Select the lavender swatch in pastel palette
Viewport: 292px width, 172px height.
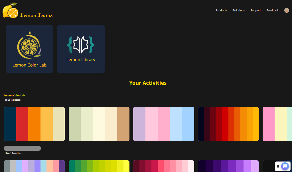click(x=139, y=124)
